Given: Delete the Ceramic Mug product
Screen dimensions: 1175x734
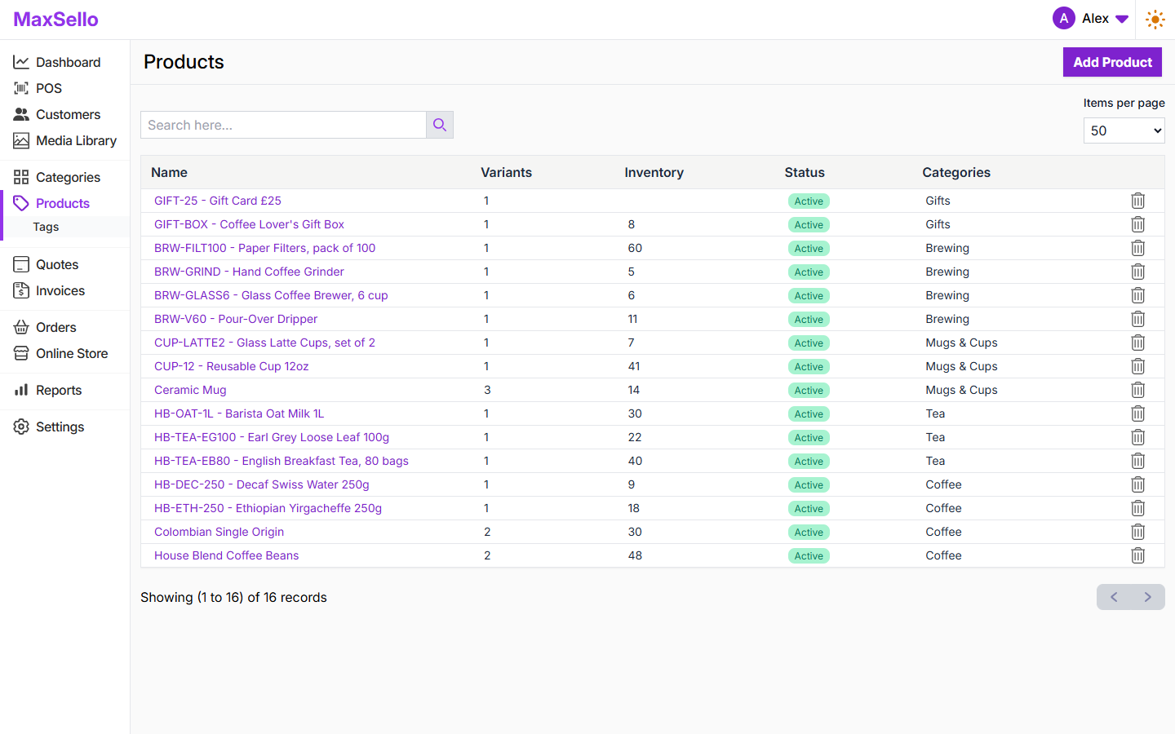Looking at the screenshot, I should tap(1137, 390).
